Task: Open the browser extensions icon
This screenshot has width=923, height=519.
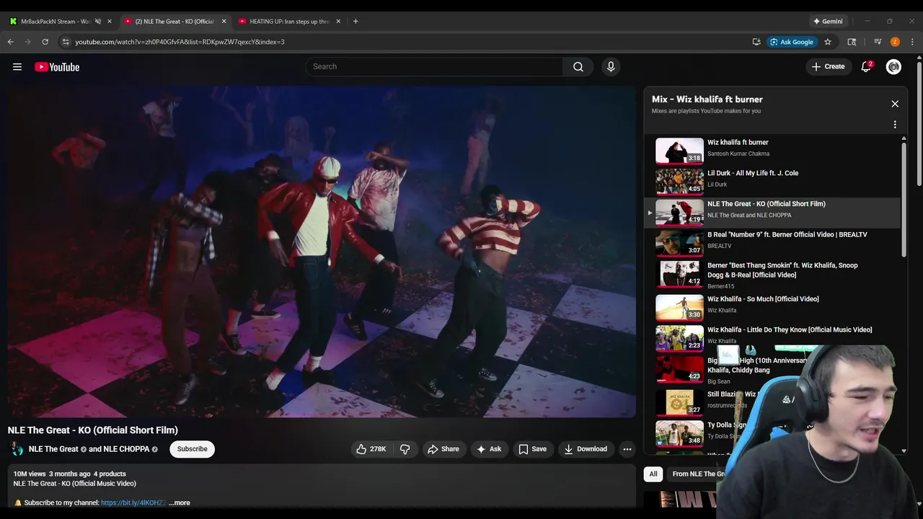Action: click(852, 42)
